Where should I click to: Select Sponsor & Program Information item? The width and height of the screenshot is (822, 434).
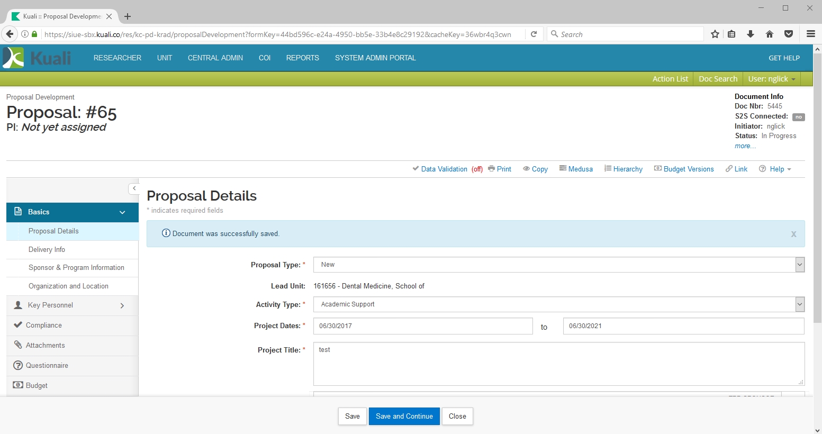[76, 268]
